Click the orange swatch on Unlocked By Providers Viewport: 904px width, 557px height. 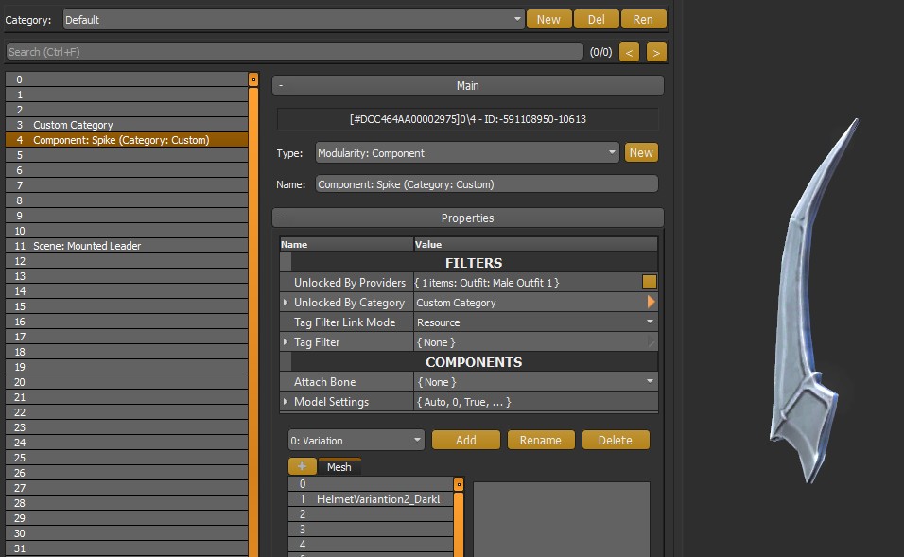coord(650,283)
